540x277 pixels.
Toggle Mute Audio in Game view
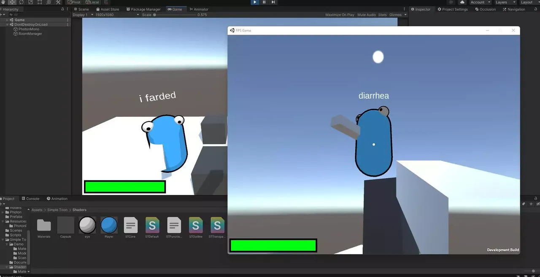point(367,15)
